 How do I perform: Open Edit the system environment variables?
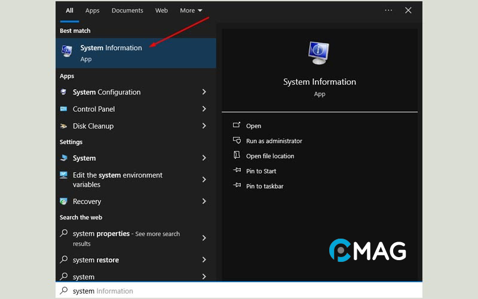click(x=117, y=179)
